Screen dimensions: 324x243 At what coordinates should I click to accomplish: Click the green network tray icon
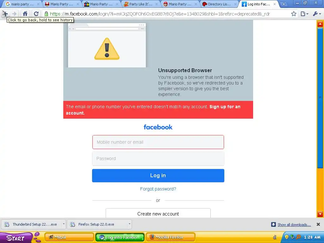click(x=293, y=237)
